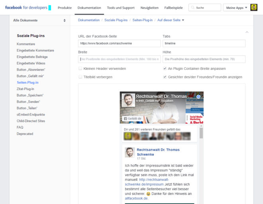The height and width of the screenshot is (204, 263).
Task: Open oEmbed-Endpunkte in sidebar
Action: click(31, 115)
